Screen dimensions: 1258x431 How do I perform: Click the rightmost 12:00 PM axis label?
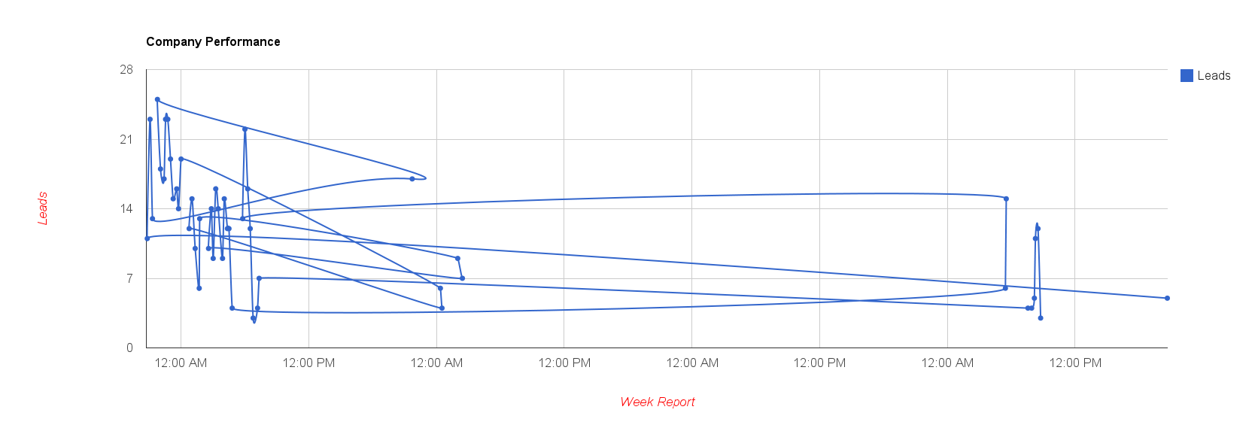point(1075,363)
